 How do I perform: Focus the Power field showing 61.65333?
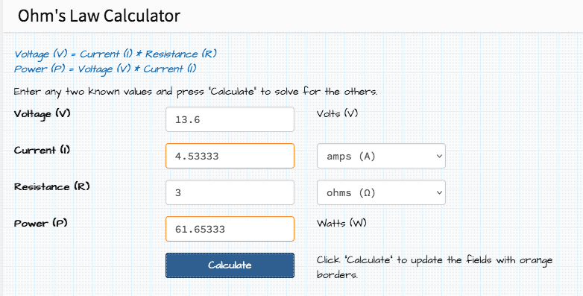tap(230, 229)
